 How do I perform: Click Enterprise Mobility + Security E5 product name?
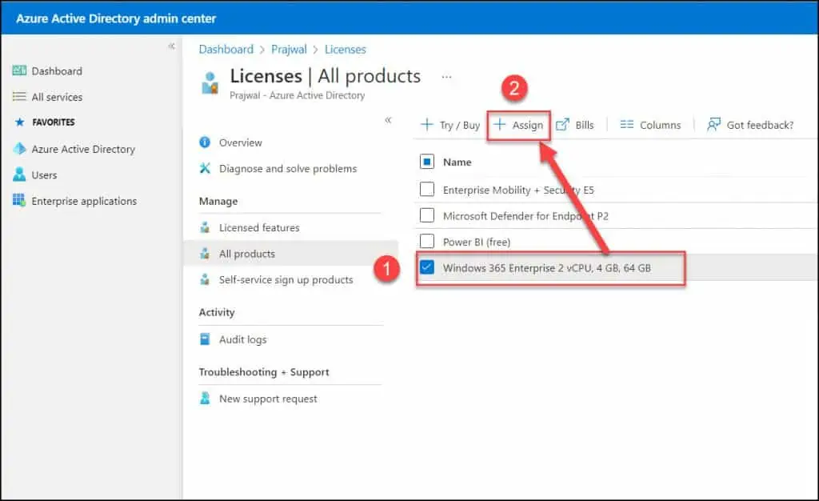518,190
